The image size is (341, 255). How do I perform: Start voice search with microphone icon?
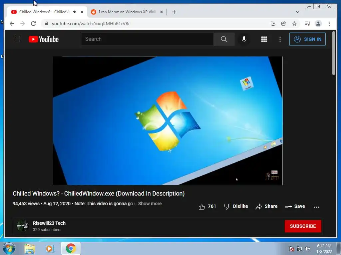[x=244, y=39]
